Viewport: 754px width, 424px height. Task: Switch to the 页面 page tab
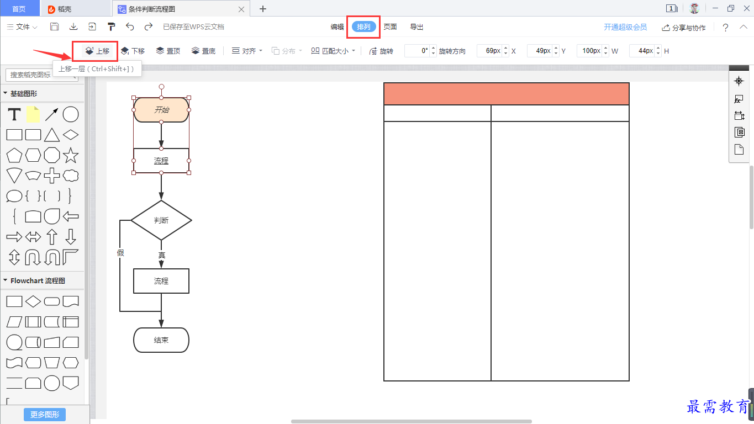tap(390, 26)
